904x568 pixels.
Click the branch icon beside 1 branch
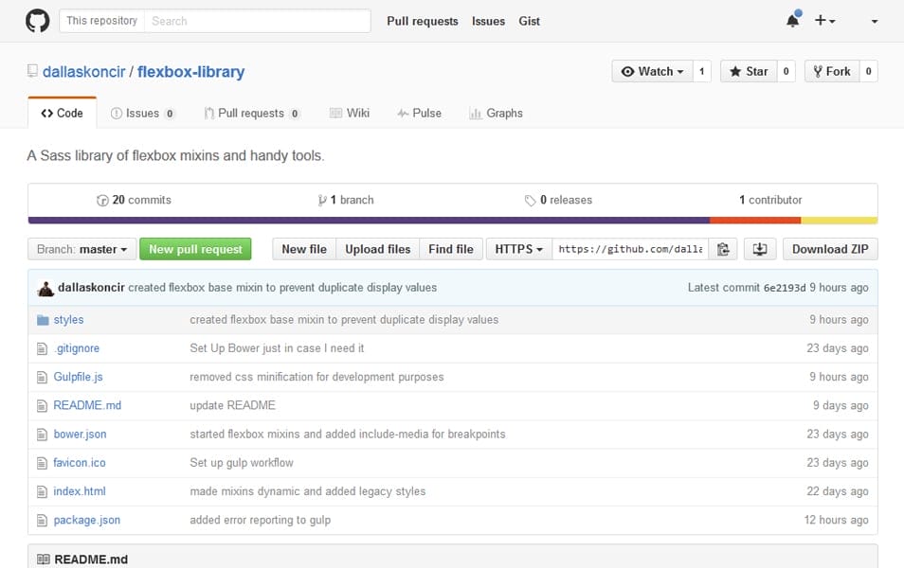point(321,201)
